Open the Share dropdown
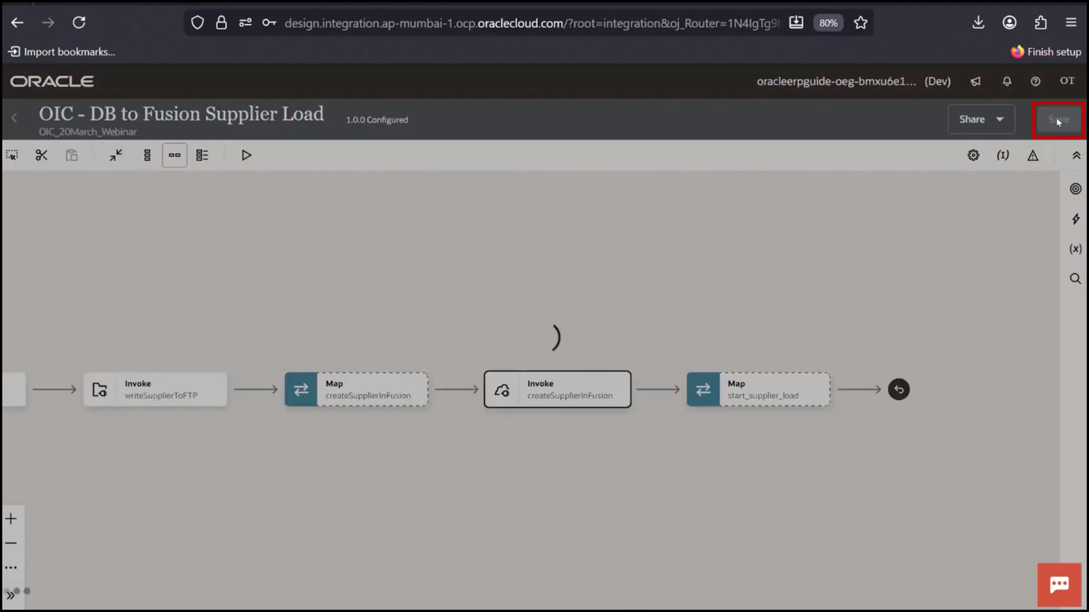Screen dimensions: 1089x612 (981, 120)
